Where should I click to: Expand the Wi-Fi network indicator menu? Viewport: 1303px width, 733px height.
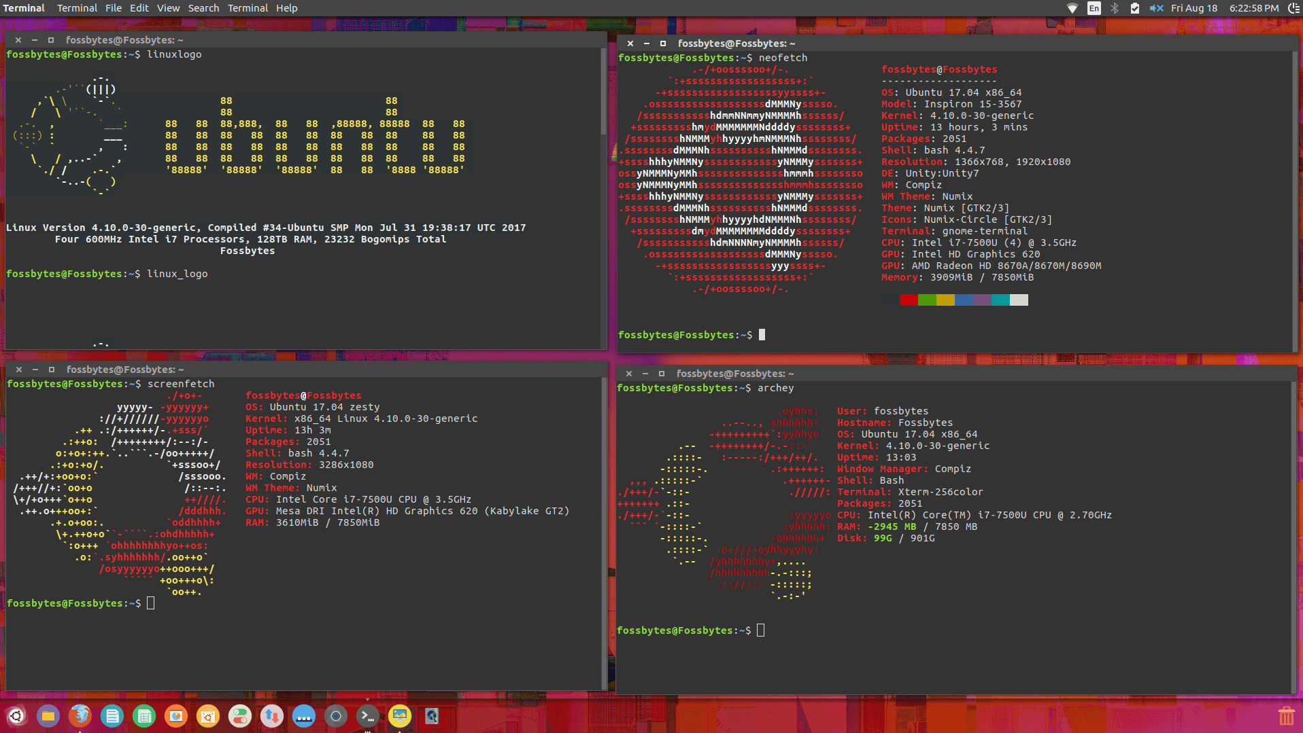tap(1072, 8)
